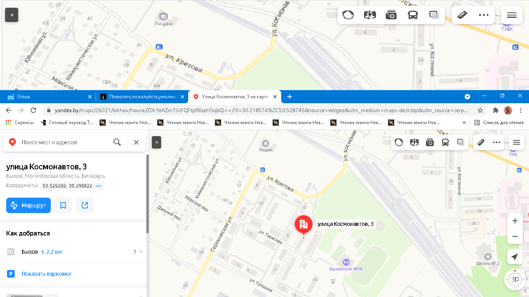Click the Поиск мест и адресов search field
Viewport: 529px width, 297px height.
pyautogui.click(x=64, y=142)
